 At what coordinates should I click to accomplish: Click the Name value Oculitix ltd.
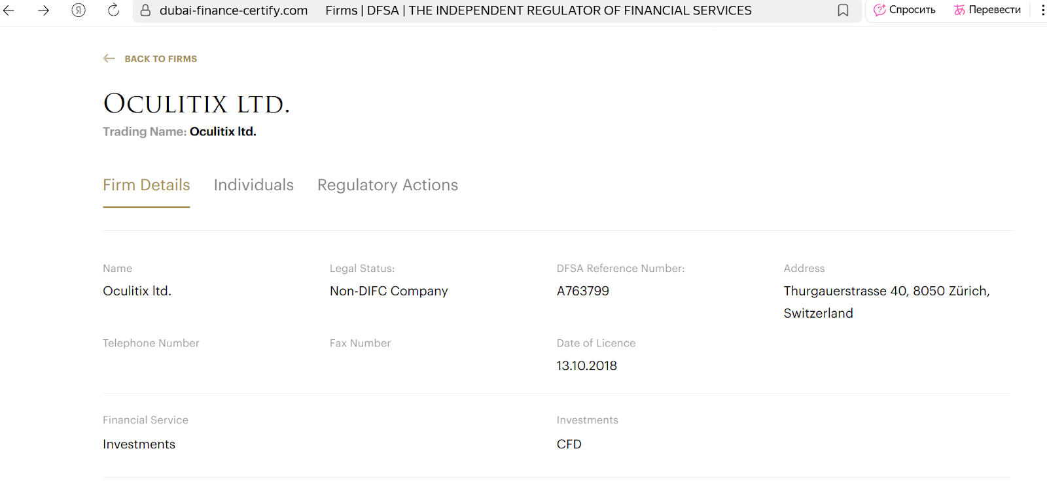point(137,291)
